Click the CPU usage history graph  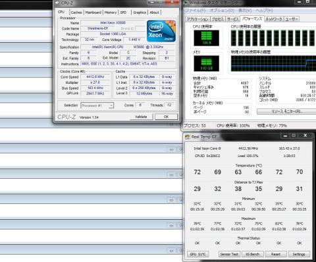tap(273, 38)
